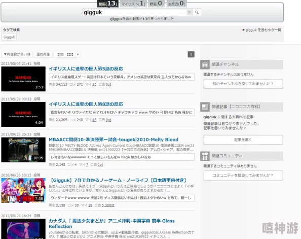Clear the gigguk search field
Image resolution: width=301 pixels, height=239 pixels.
[x=190, y=12]
